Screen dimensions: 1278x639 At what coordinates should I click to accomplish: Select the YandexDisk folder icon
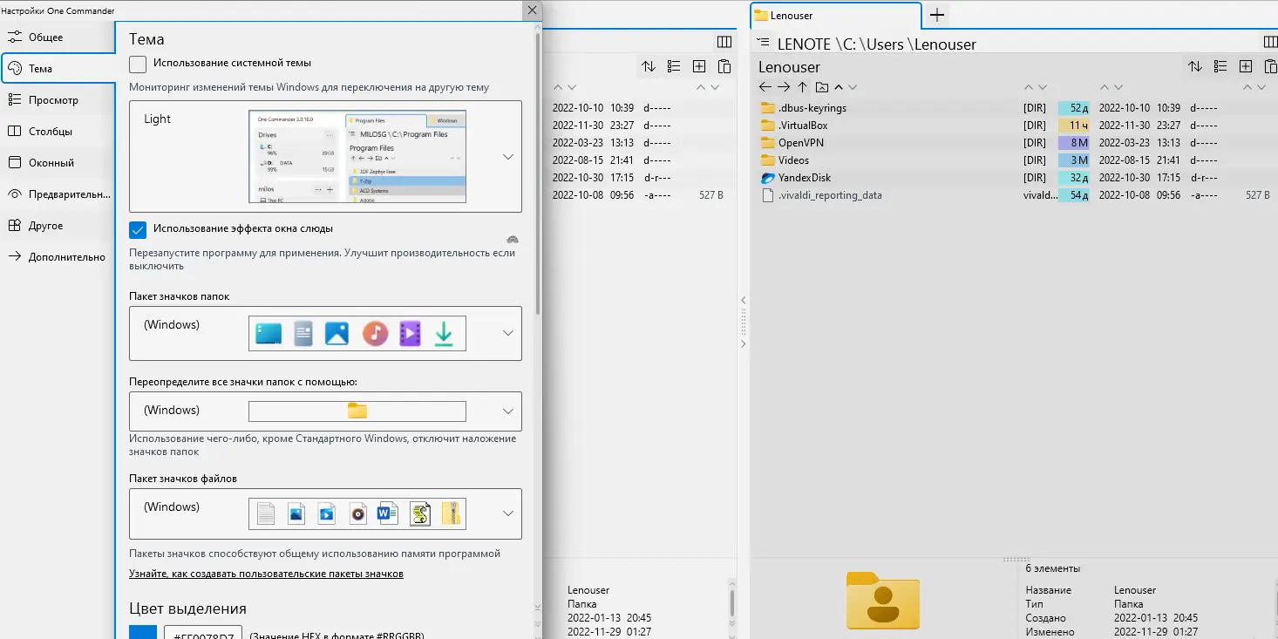click(767, 178)
